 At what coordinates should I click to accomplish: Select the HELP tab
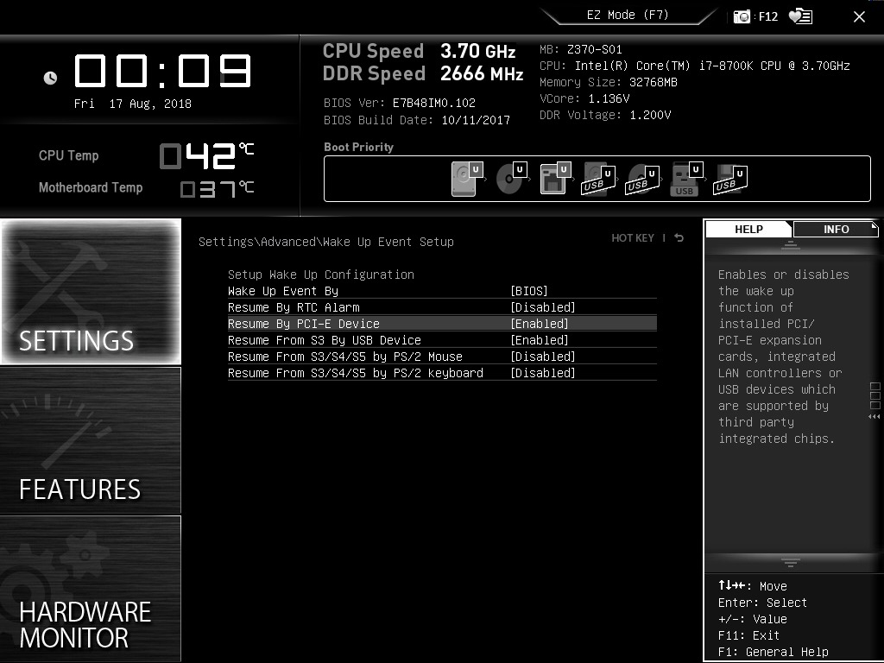[748, 229]
